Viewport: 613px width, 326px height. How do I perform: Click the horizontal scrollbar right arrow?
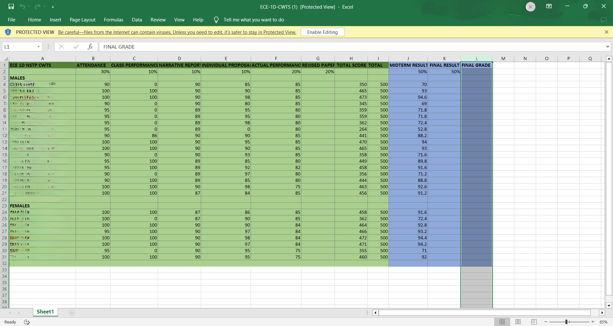[x=602, y=313]
